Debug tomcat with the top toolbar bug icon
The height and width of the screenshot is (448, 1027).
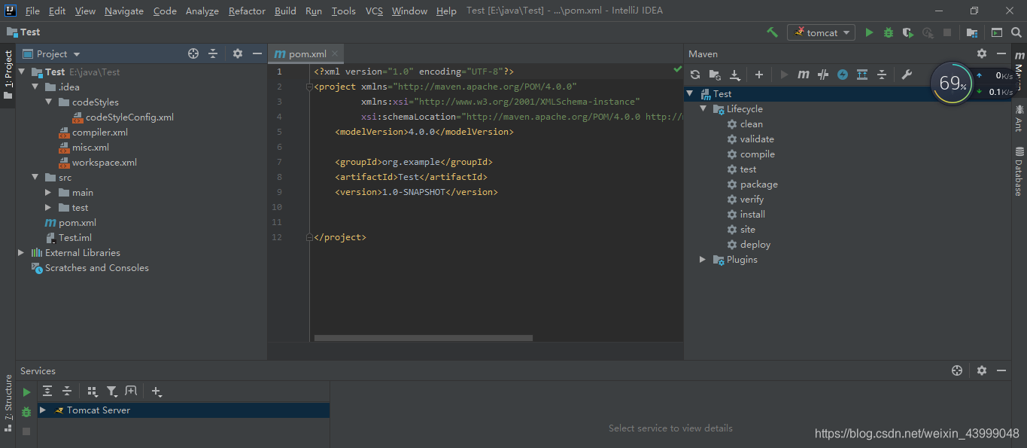[889, 32]
